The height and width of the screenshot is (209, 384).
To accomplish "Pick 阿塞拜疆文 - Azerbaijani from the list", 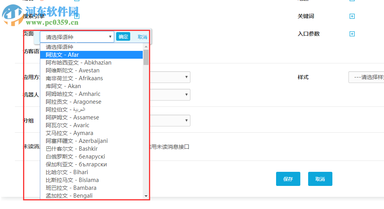I will (92, 141).
